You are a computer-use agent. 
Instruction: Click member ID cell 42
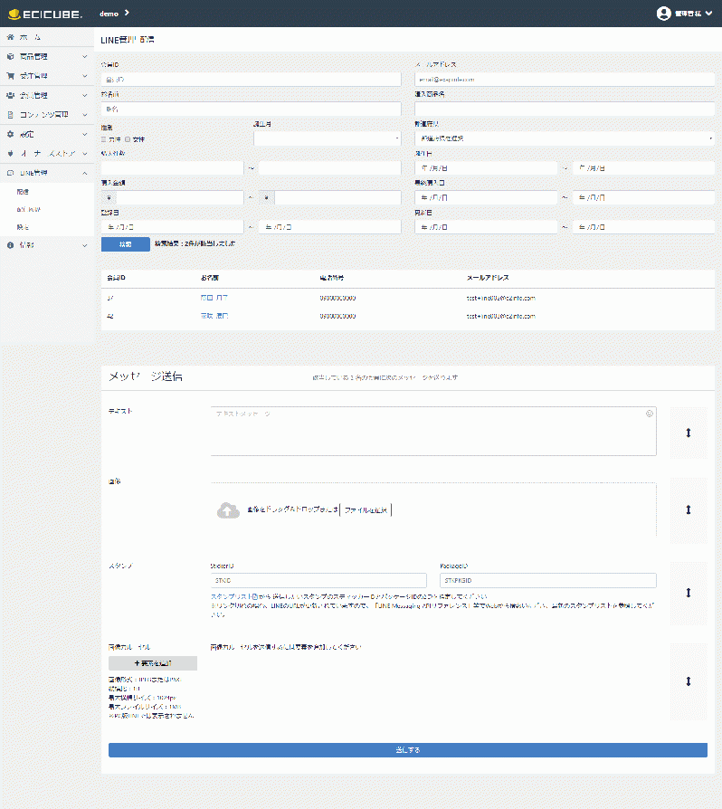tap(109, 316)
